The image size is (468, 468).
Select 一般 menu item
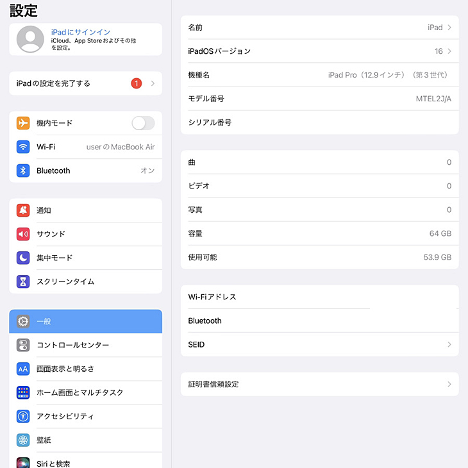click(x=86, y=321)
